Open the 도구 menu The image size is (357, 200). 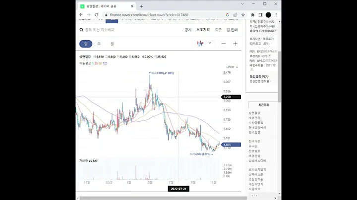click(218, 30)
